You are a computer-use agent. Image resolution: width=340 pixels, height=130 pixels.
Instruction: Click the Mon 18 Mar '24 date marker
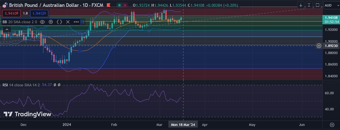tap(183, 125)
